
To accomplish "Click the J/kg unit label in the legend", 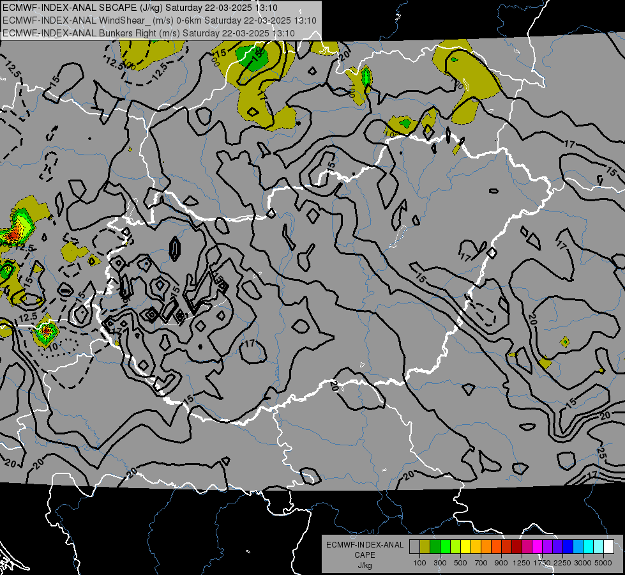I will click(x=365, y=565).
